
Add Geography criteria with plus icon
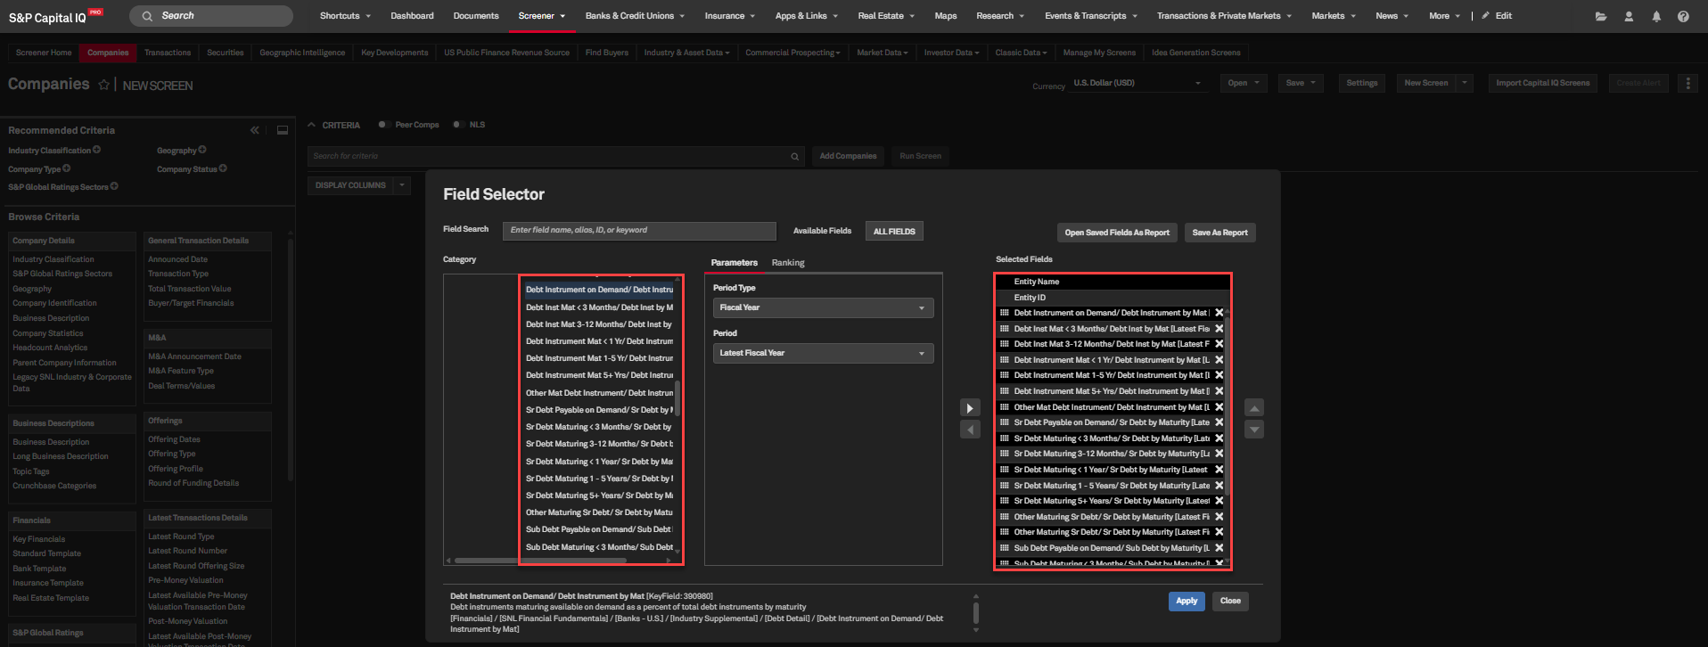pyautogui.click(x=202, y=150)
